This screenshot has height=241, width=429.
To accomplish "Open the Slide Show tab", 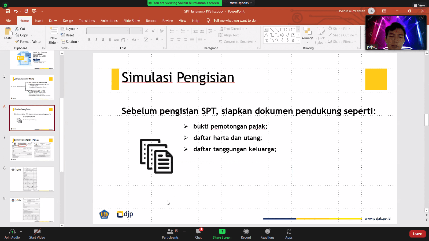I will [132, 21].
